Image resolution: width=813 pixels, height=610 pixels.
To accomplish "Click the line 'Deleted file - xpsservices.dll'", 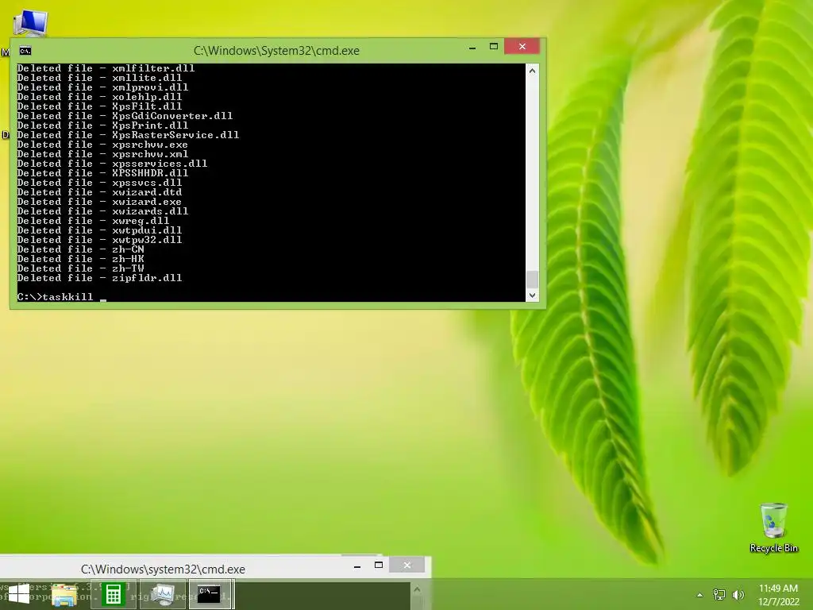I will [112, 164].
